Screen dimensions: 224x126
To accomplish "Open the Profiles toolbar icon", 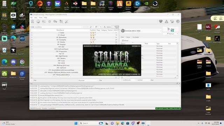I will tap(44, 22).
